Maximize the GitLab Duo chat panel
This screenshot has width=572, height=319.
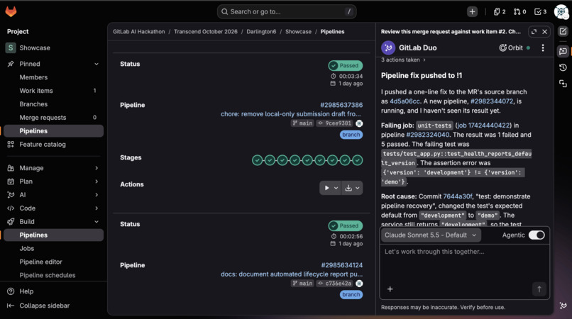(x=534, y=32)
